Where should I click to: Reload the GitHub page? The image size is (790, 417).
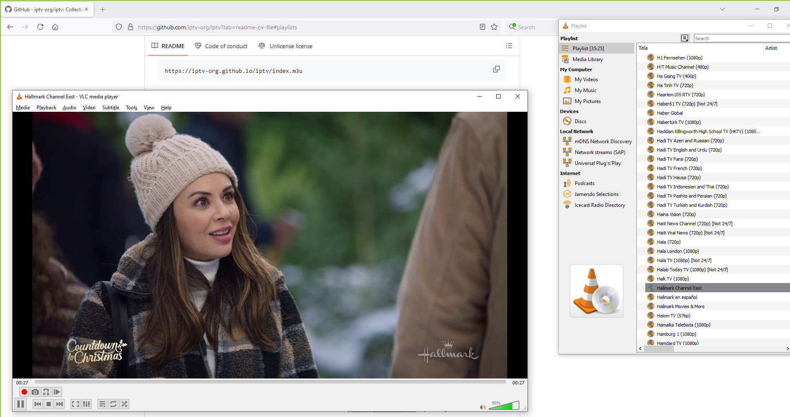(40, 27)
